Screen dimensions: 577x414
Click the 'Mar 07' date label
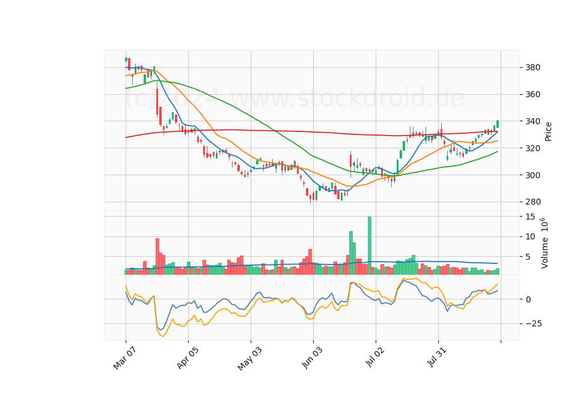point(125,358)
